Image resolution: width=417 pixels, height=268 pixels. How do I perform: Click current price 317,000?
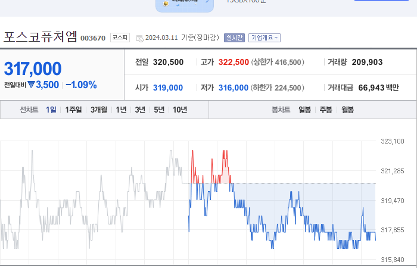click(x=33, y=68)
